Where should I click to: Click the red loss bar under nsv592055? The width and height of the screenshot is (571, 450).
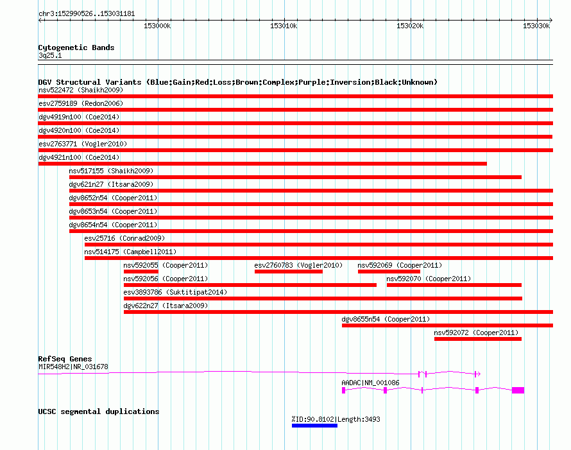tap(141, 272)
